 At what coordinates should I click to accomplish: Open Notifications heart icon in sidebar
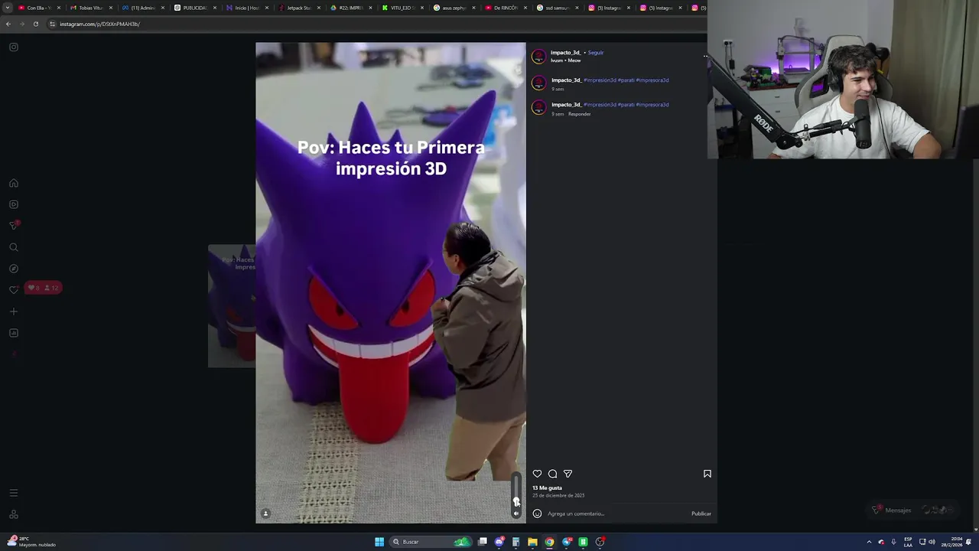[x=13, y=290]
